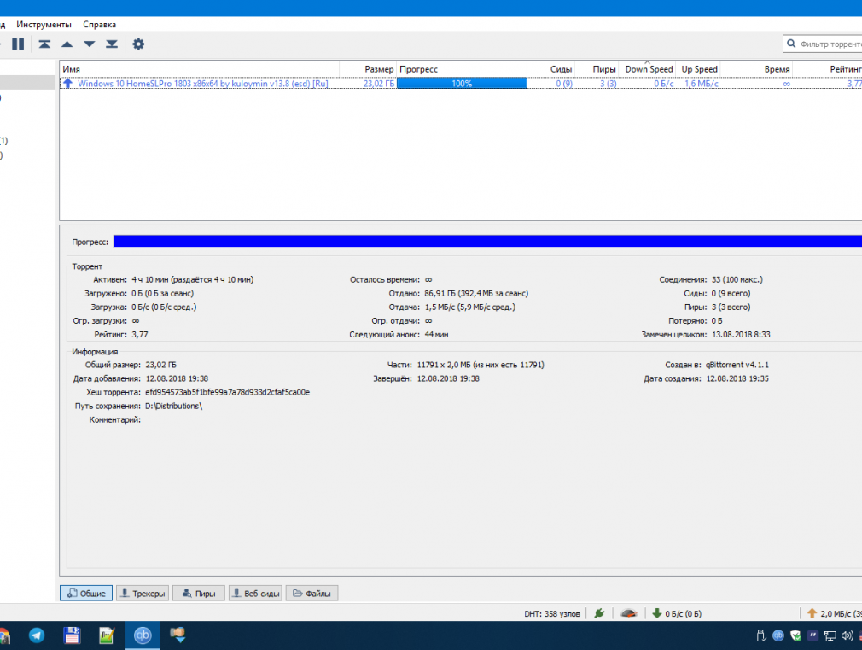Click the qBittorrent v4.1.1 creator value
The image size is (862, 650).
pos(737,365)
